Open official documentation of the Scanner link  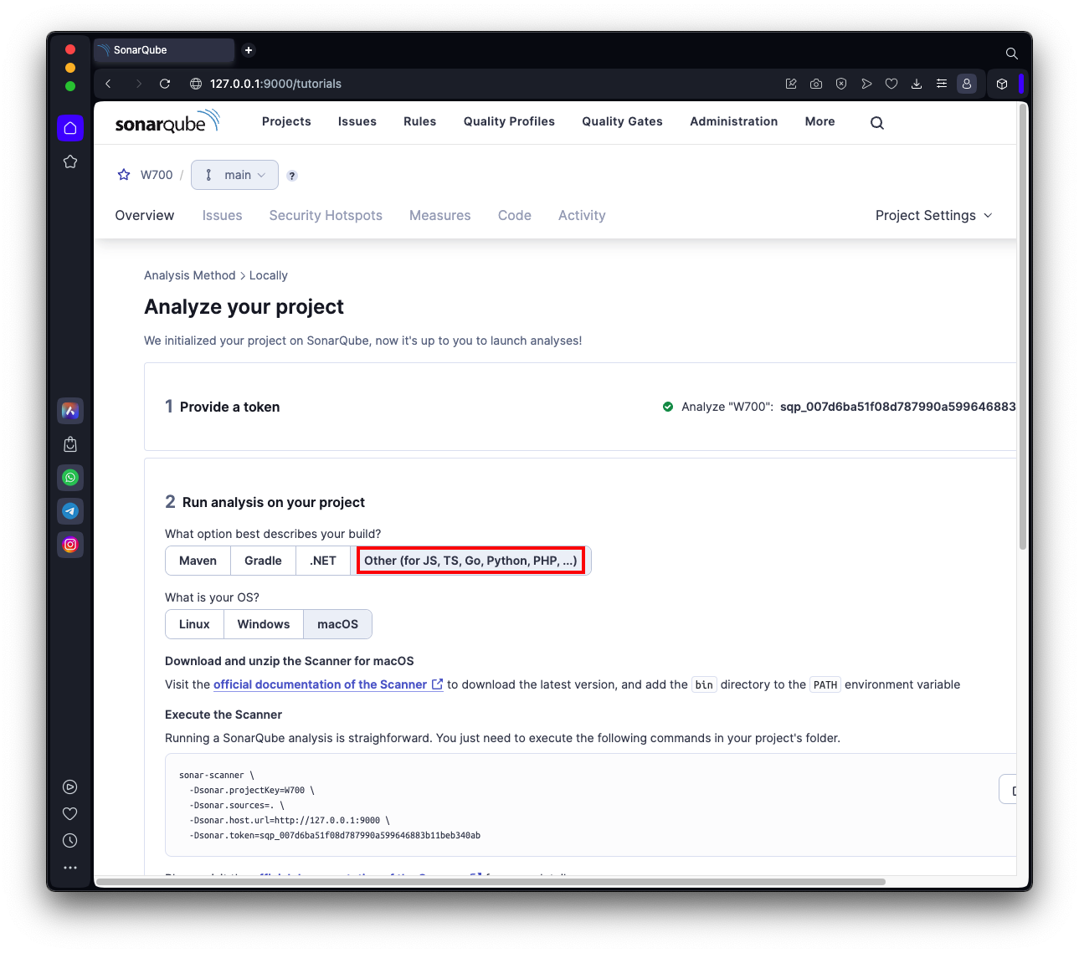(328, 684)
